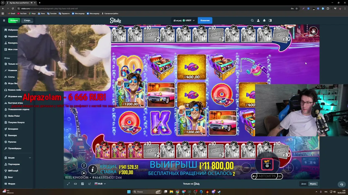Toggle the chat side panel icon
This screenshot has width=348, height=195.
(x=270, y=20)
